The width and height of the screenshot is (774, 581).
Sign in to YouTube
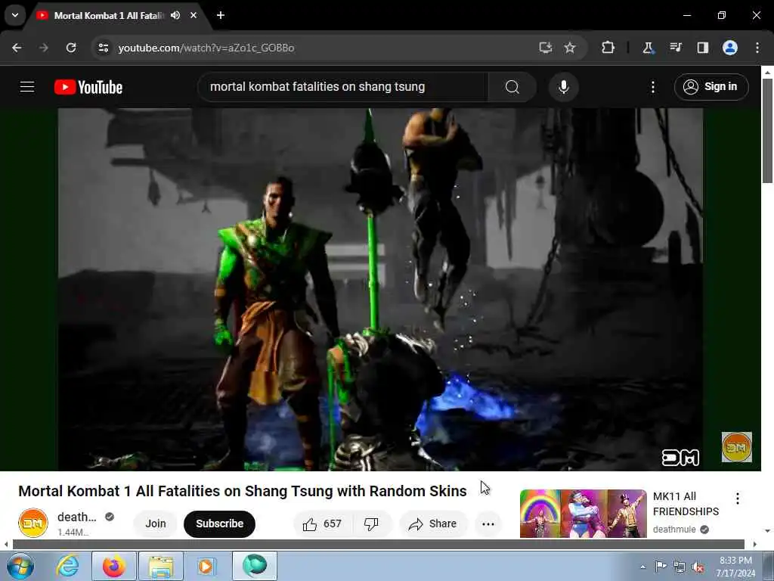point(711,87)
